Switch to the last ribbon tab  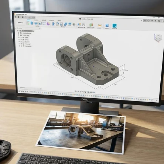click(x=59, y=21)
